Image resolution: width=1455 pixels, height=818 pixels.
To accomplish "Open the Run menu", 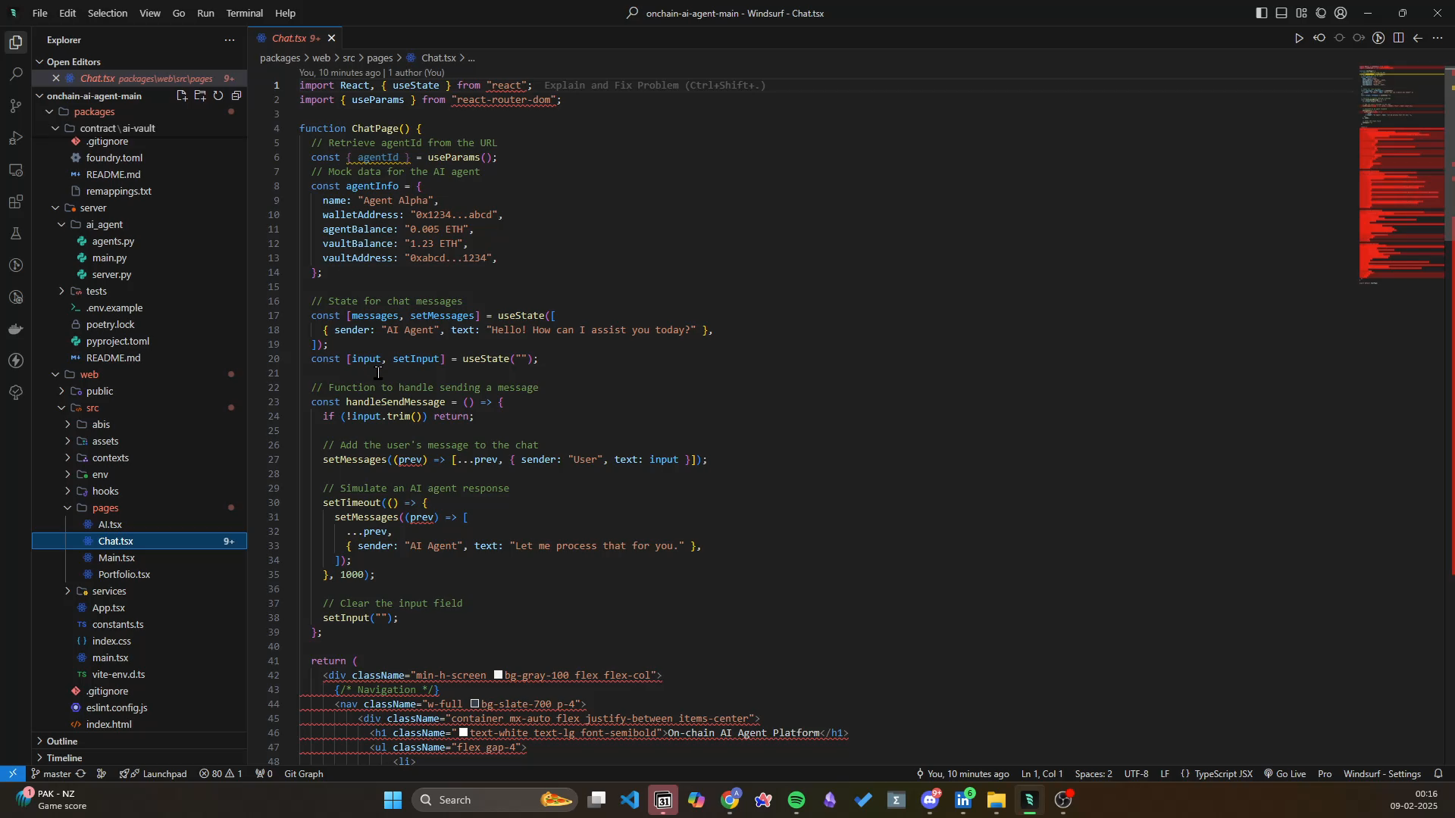I will (x=205, y=13).
